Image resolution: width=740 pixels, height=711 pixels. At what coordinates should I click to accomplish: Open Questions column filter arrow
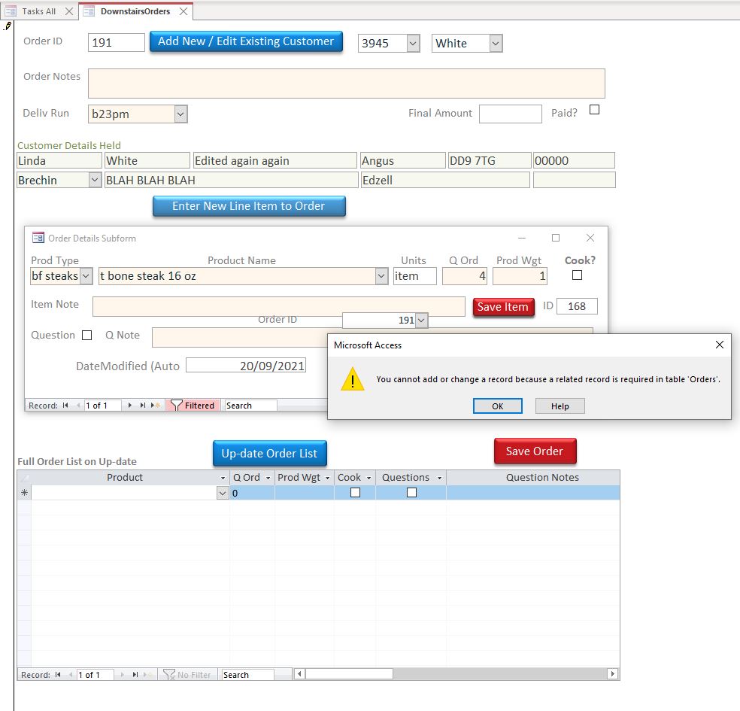439,478
